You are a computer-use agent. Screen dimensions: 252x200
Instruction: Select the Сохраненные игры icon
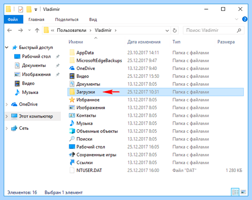click(72, 154)
